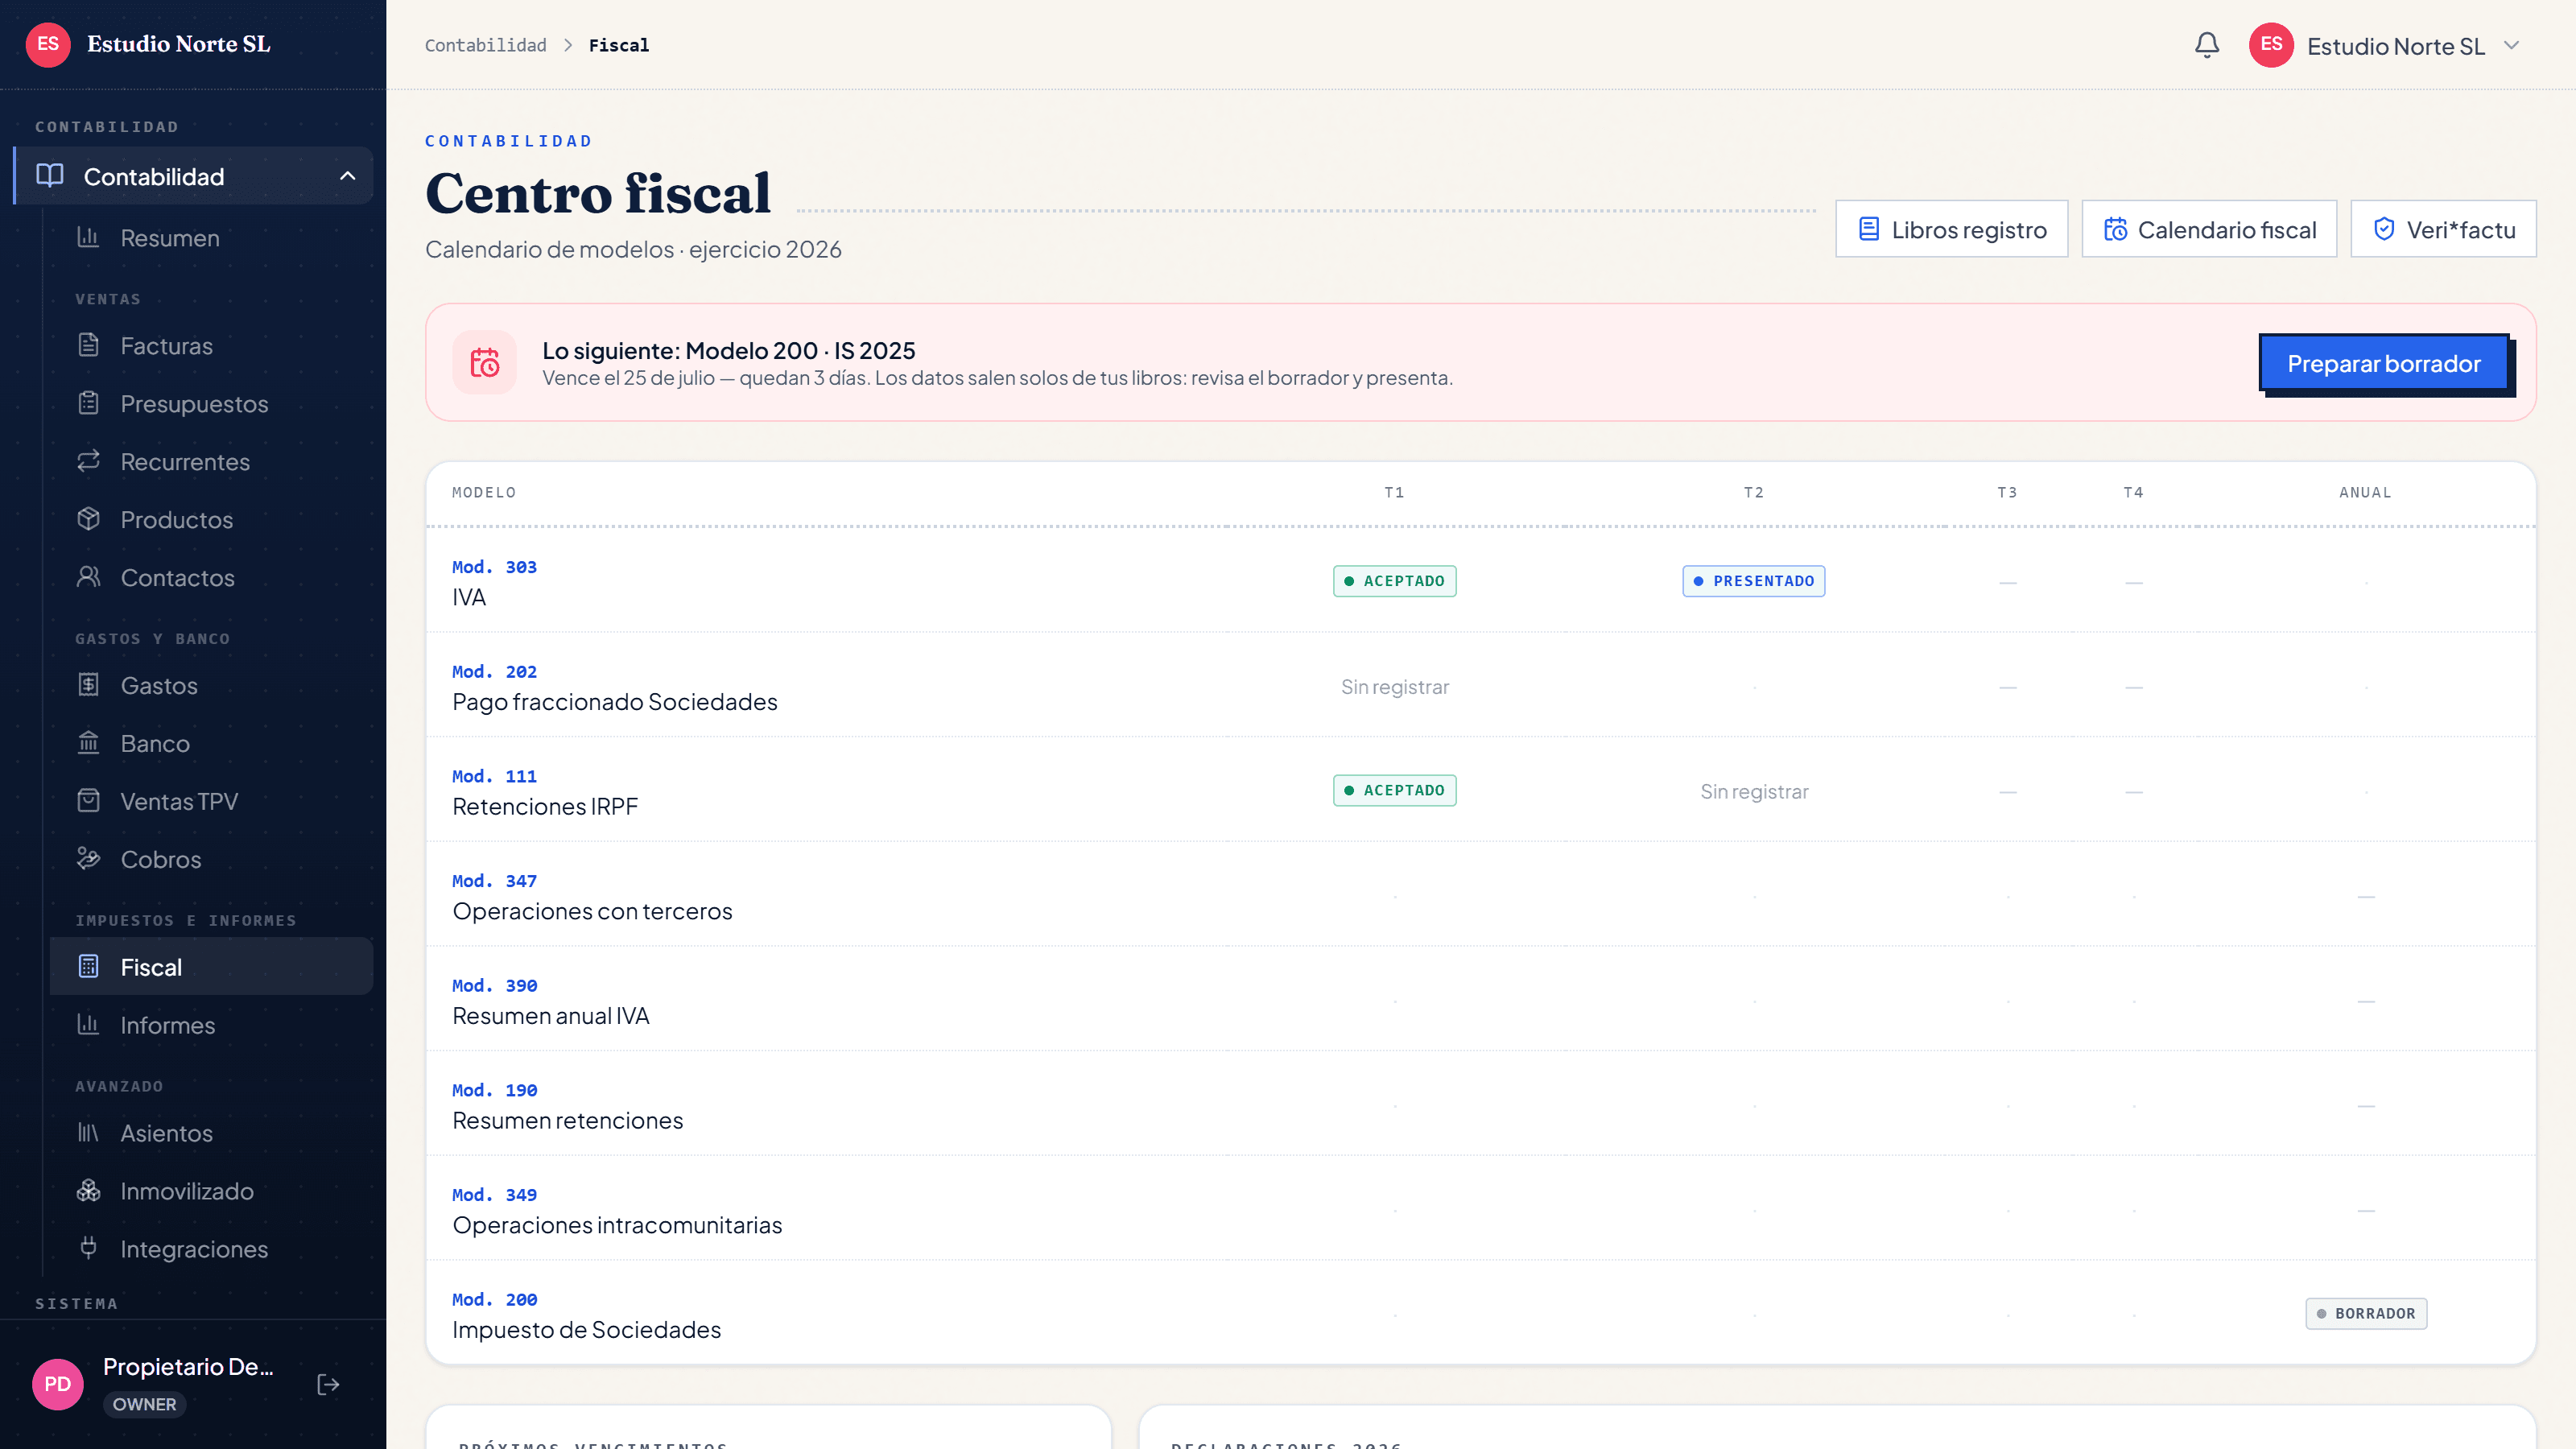2576x1449 pixels.
Task: Open Facturas from the sidebar
Action: point(211,346)
